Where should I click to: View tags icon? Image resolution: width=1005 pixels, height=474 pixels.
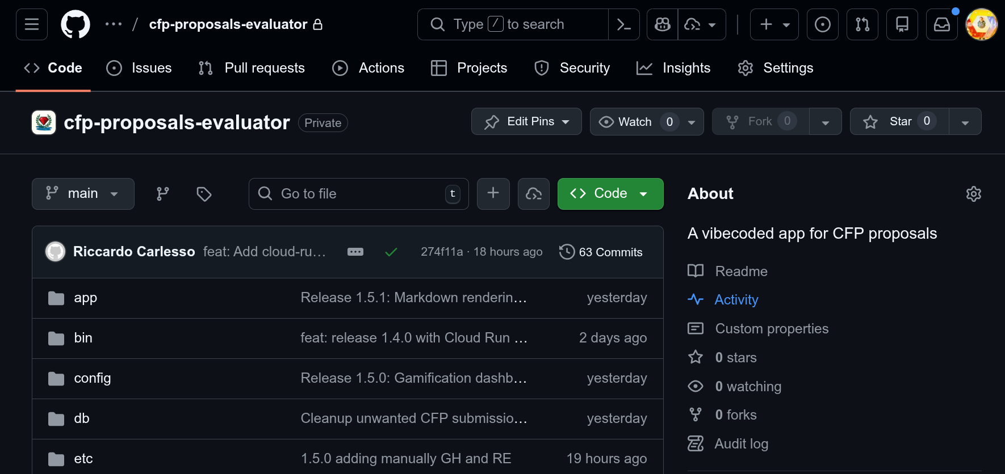(204, 194)
